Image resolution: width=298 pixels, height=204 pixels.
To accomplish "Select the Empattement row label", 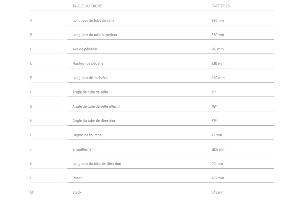I will (x=84, y=149).
